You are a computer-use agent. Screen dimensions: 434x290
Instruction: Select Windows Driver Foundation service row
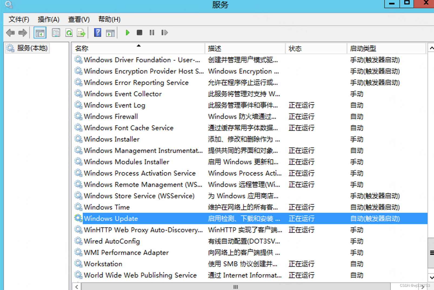(x=250, y=60)
